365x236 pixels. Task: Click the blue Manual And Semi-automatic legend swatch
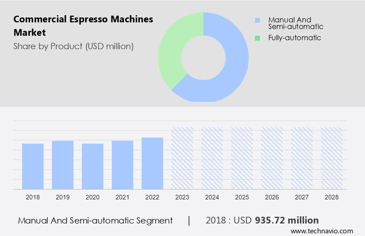tap(257, 21)
